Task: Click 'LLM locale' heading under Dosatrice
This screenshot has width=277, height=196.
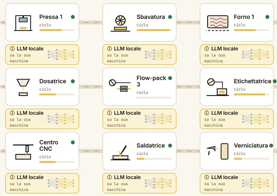Action: [30, 113]
